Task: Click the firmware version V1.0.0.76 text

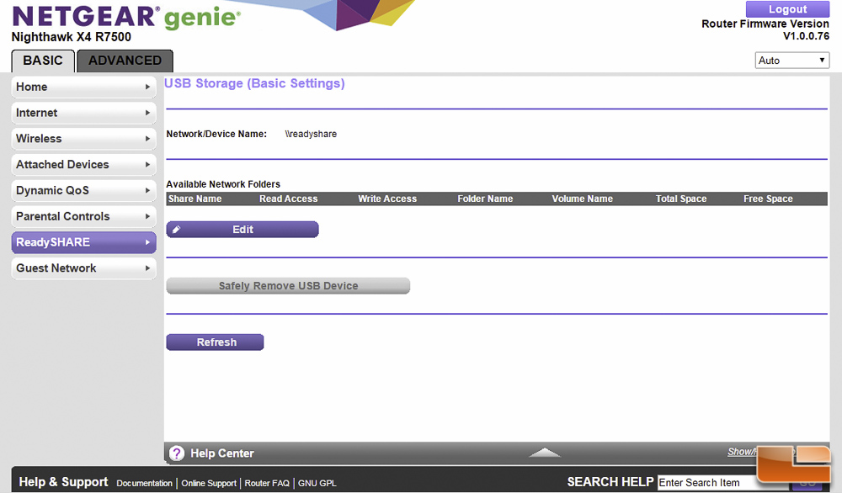Action: [x=806, y=36]
